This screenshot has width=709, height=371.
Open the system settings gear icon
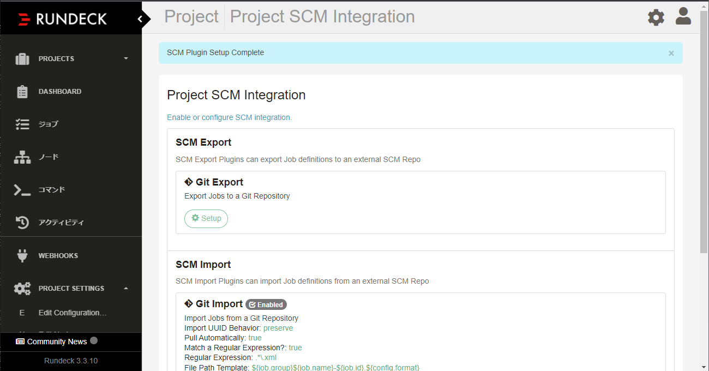[x=656, y=17]
